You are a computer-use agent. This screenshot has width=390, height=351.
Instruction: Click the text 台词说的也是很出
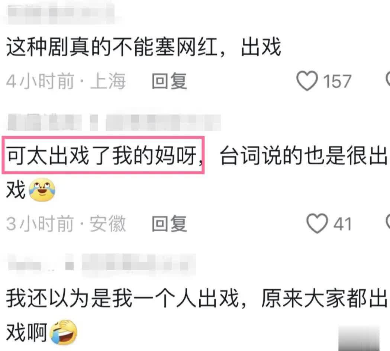point(304,155)
